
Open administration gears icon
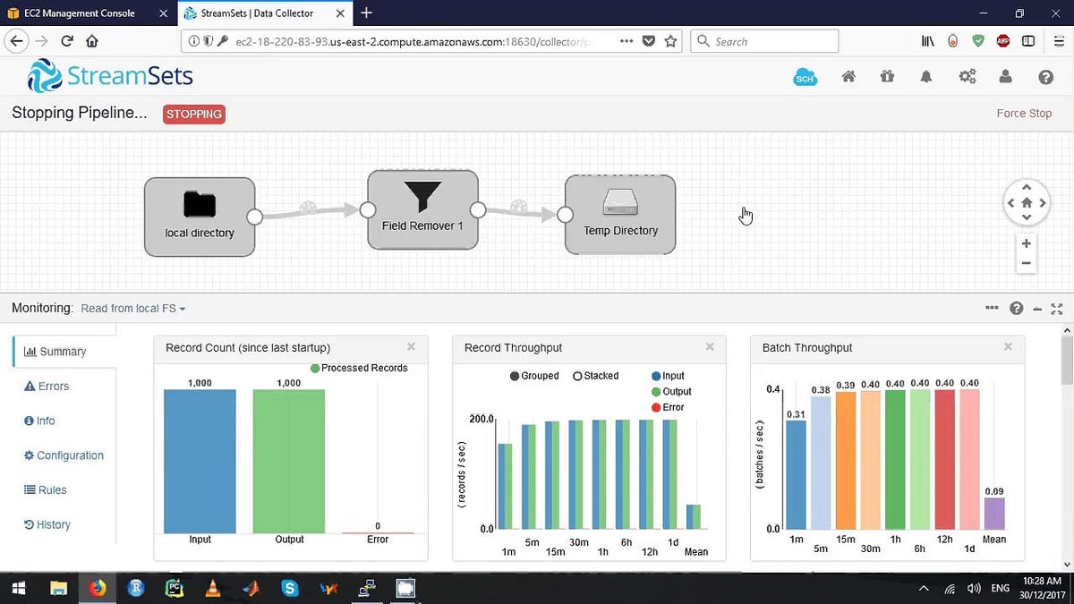[x=967, y=77]
